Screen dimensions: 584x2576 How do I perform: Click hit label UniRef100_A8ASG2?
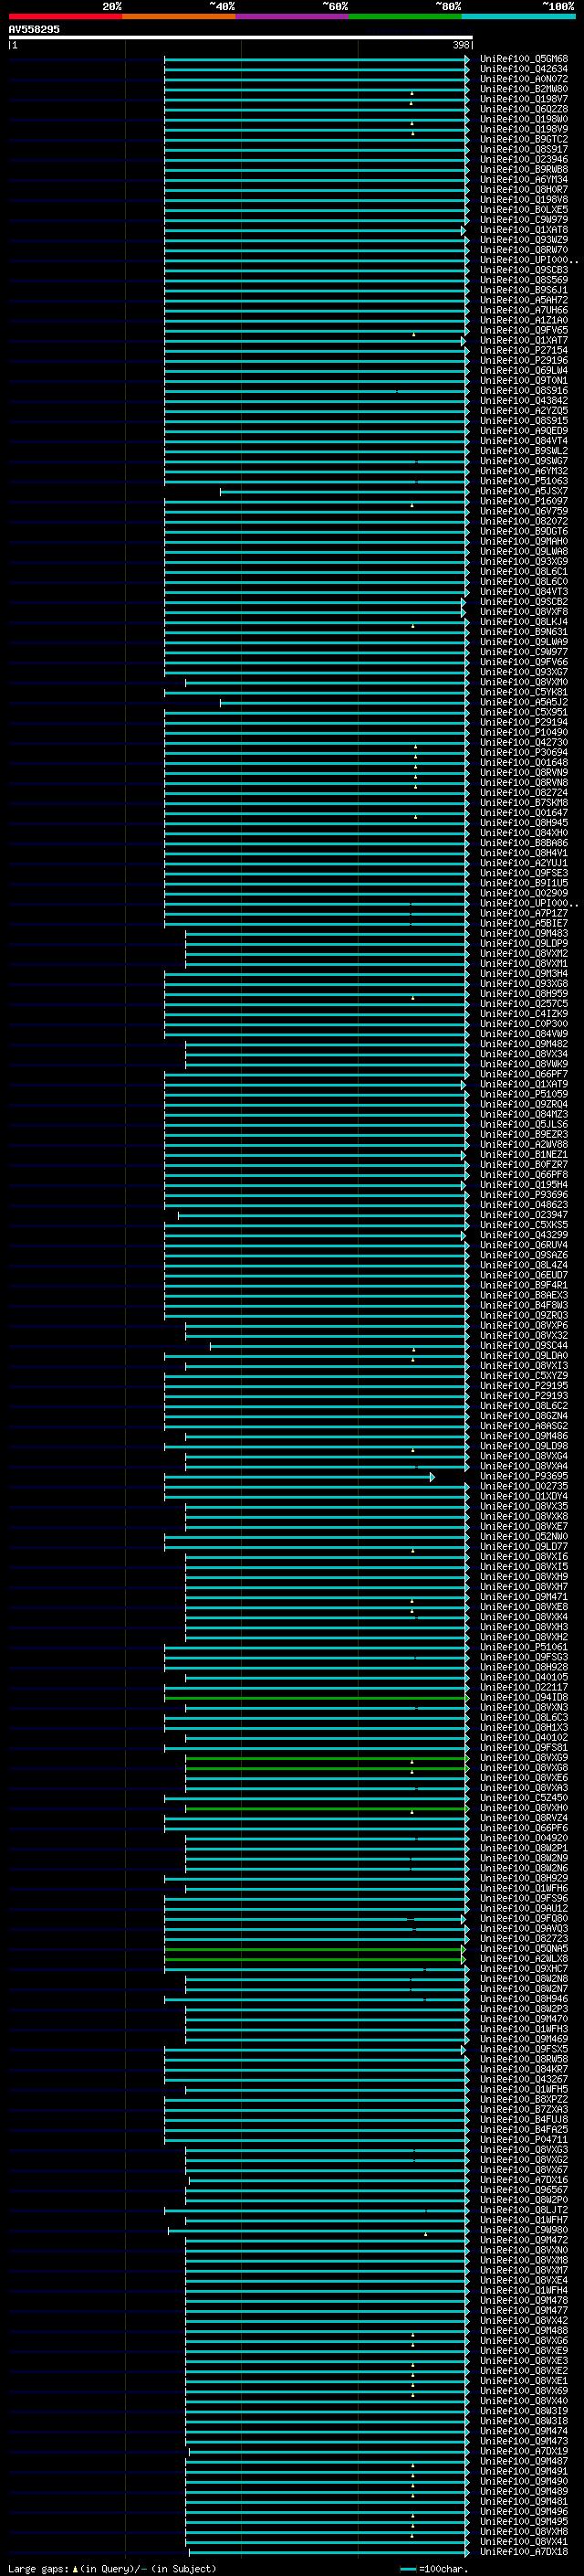tap(524, 1426)
